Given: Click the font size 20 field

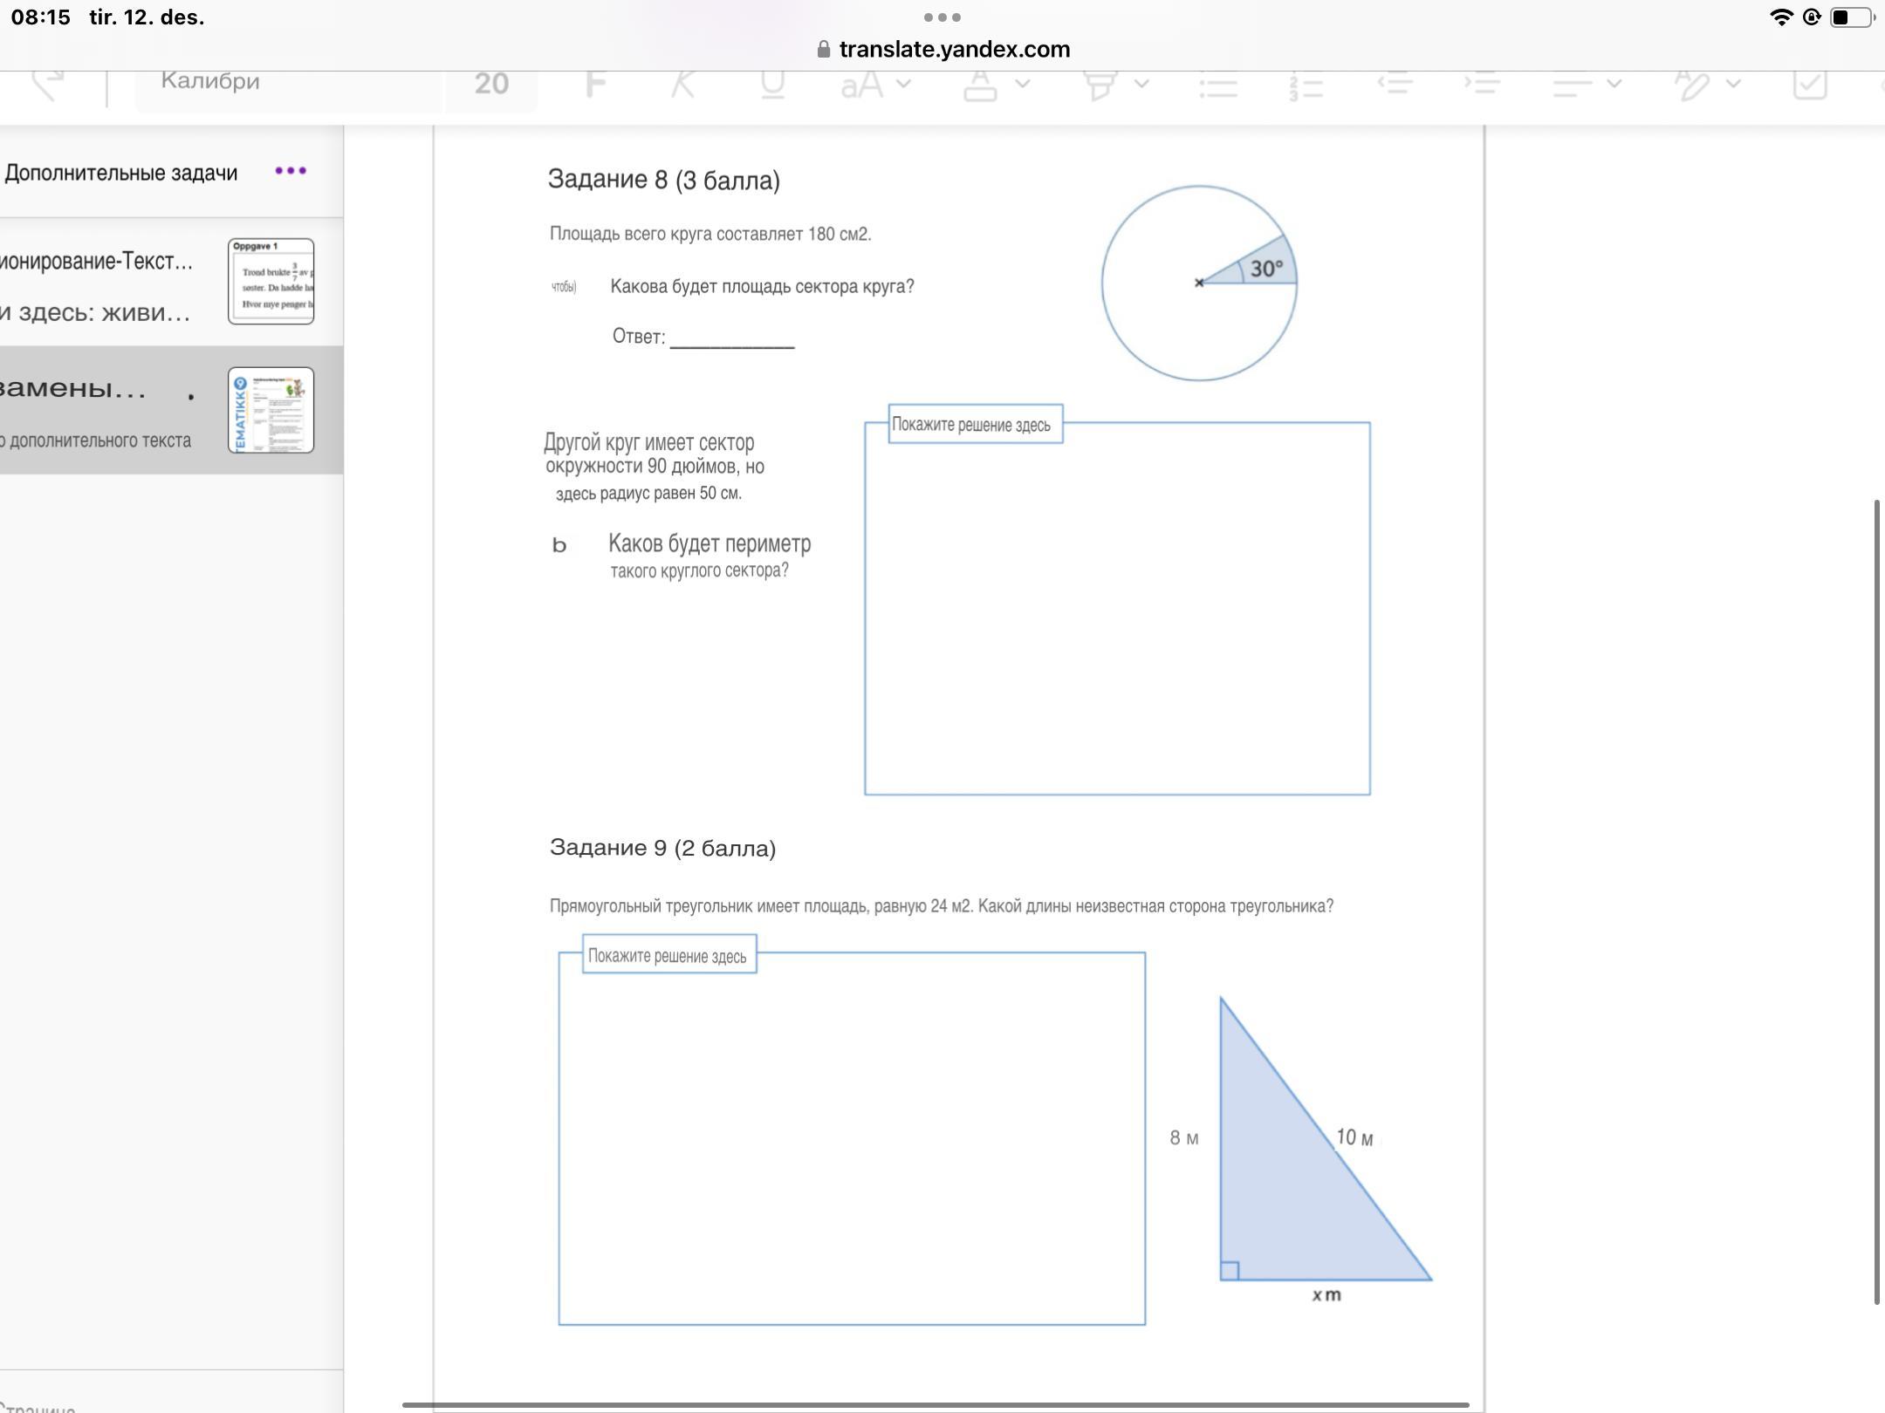Looking at the screenshot, I should [x=491, y=84].
